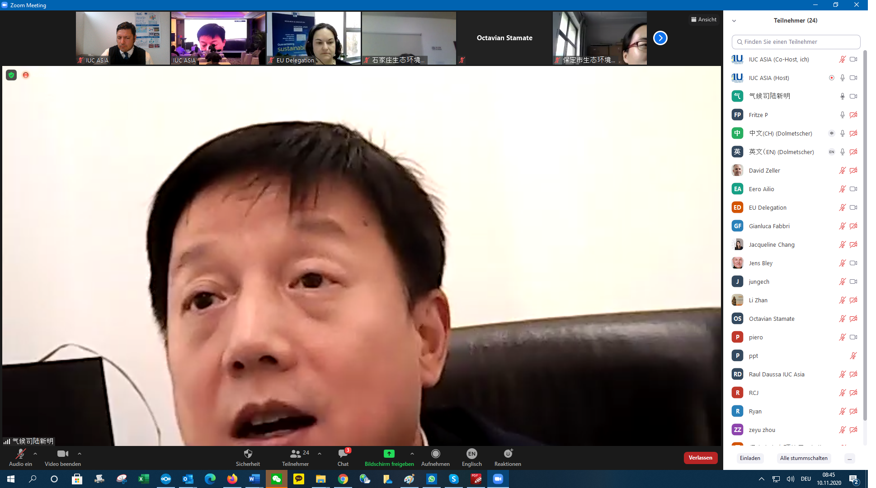This screenshot has height=488, width=876.
Task: Open Reaktionen emoji icon
Action: pos(508,454)
